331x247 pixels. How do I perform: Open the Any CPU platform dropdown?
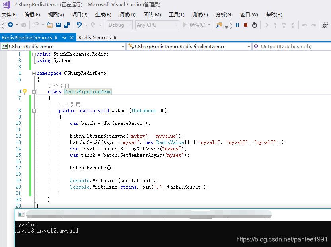pos(157,25)
